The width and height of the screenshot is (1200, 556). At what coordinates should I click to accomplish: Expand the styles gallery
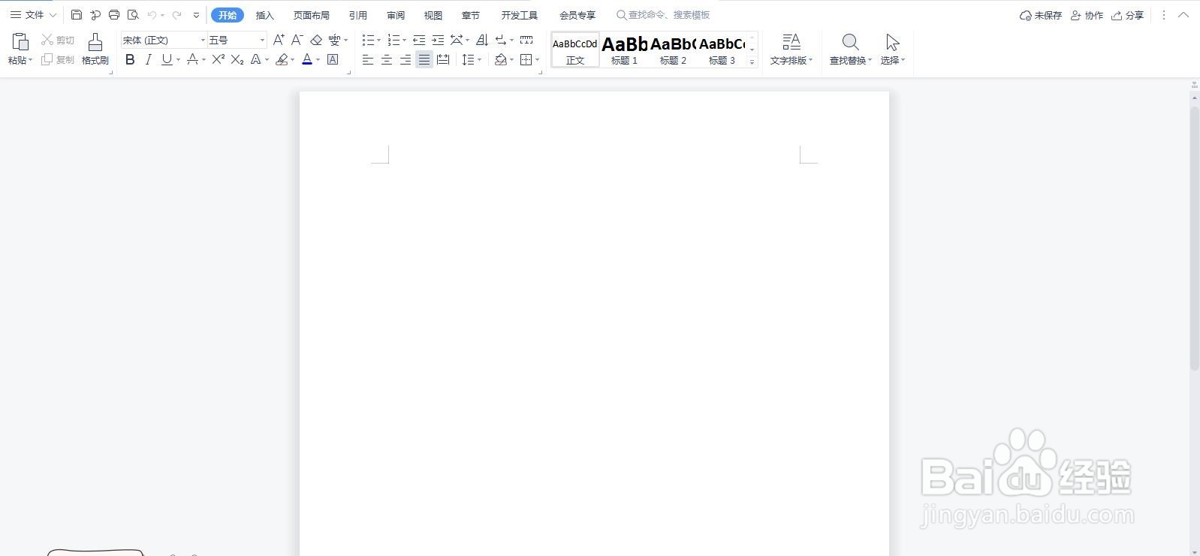coord(752,62)
